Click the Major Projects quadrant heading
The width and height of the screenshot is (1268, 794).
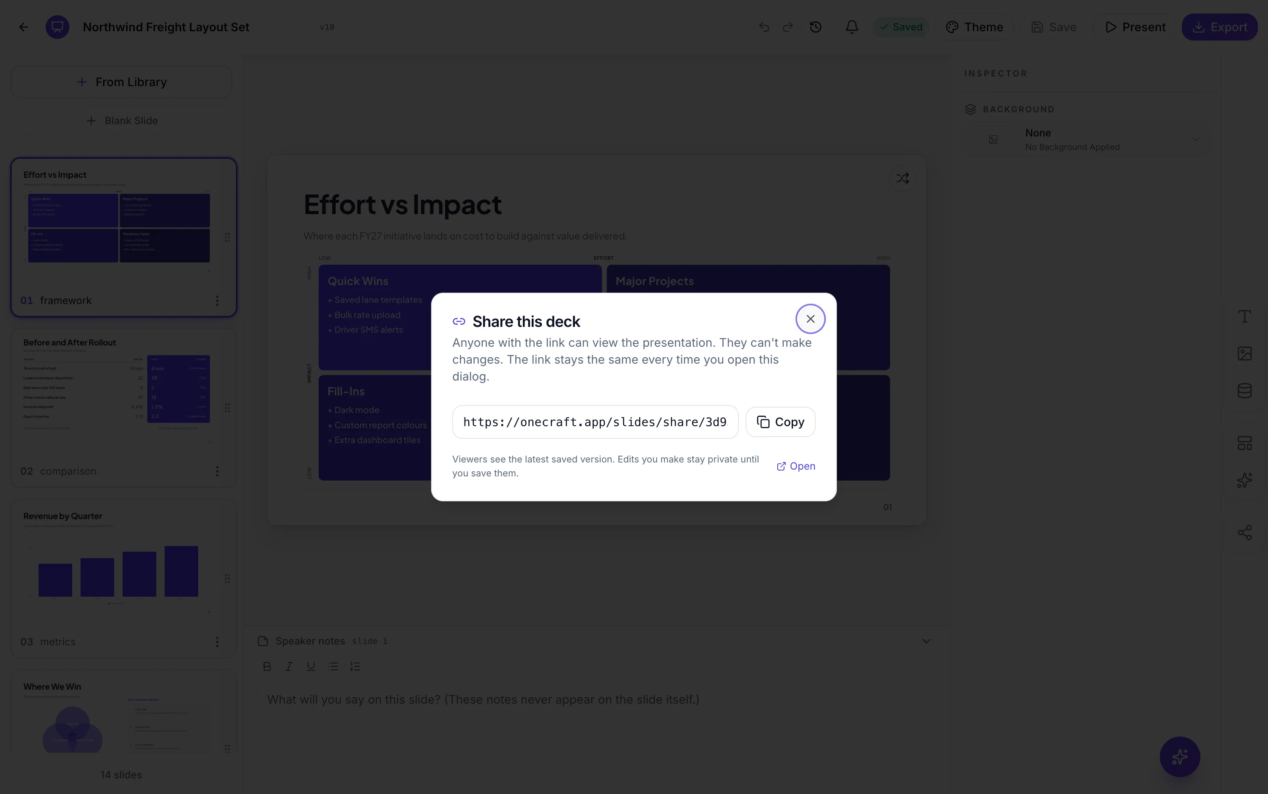coord(654,281)
